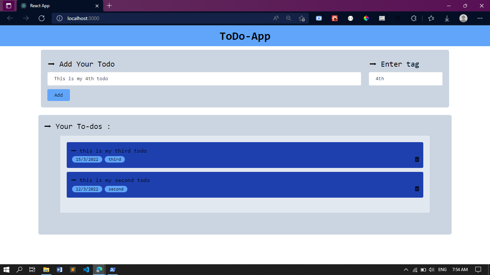Open the browser profile avatar
Viewport: 490px width, 275px height.
(463, 18)
